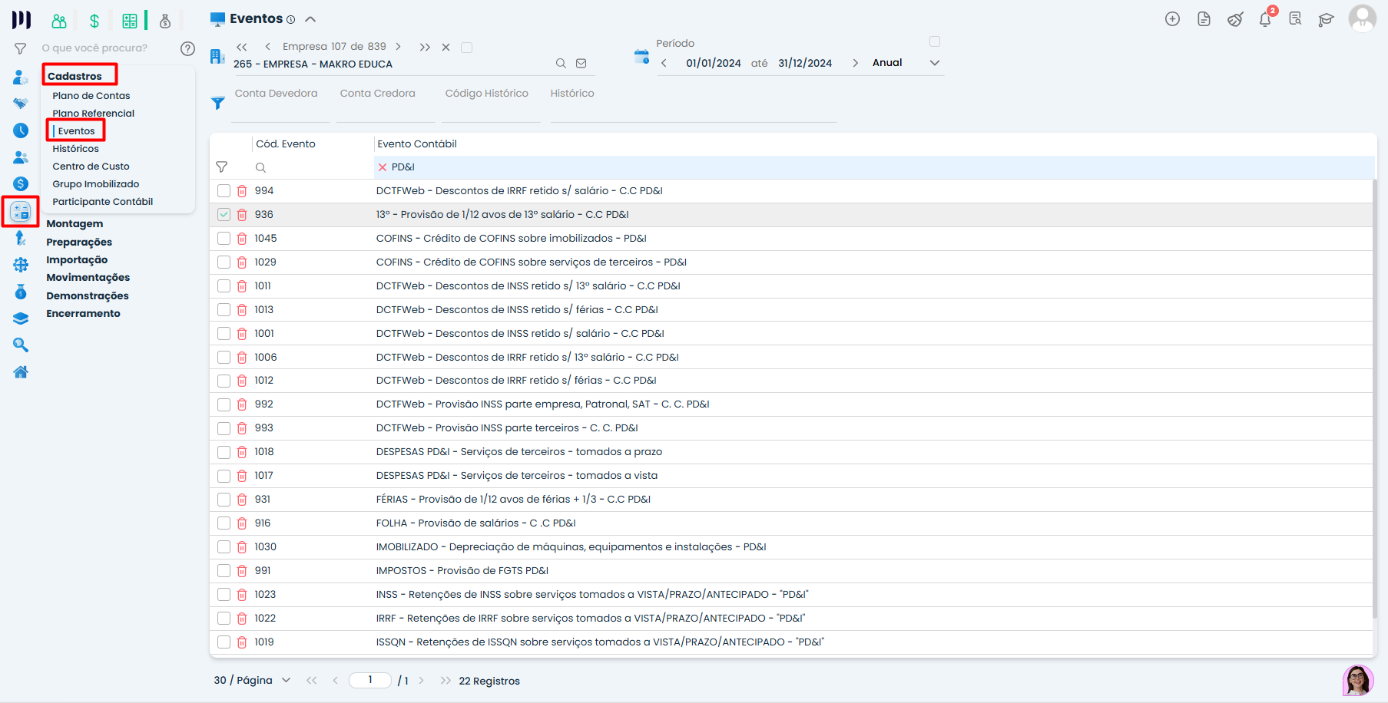Uncheck the selected event 936 checkbox
This screenshot has height=703, width=1388.
coord(224,215)
